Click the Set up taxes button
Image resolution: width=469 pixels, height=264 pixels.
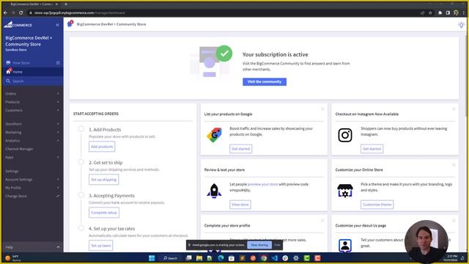coord(101,246)
